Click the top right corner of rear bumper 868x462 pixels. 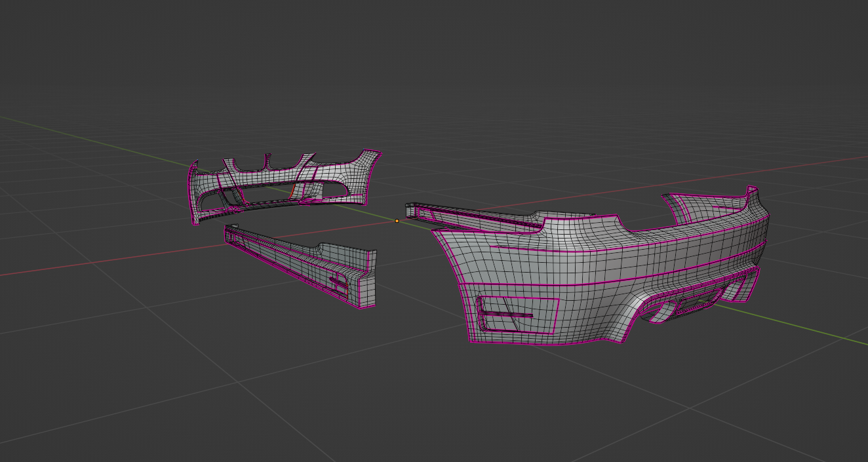click(752, 191)
